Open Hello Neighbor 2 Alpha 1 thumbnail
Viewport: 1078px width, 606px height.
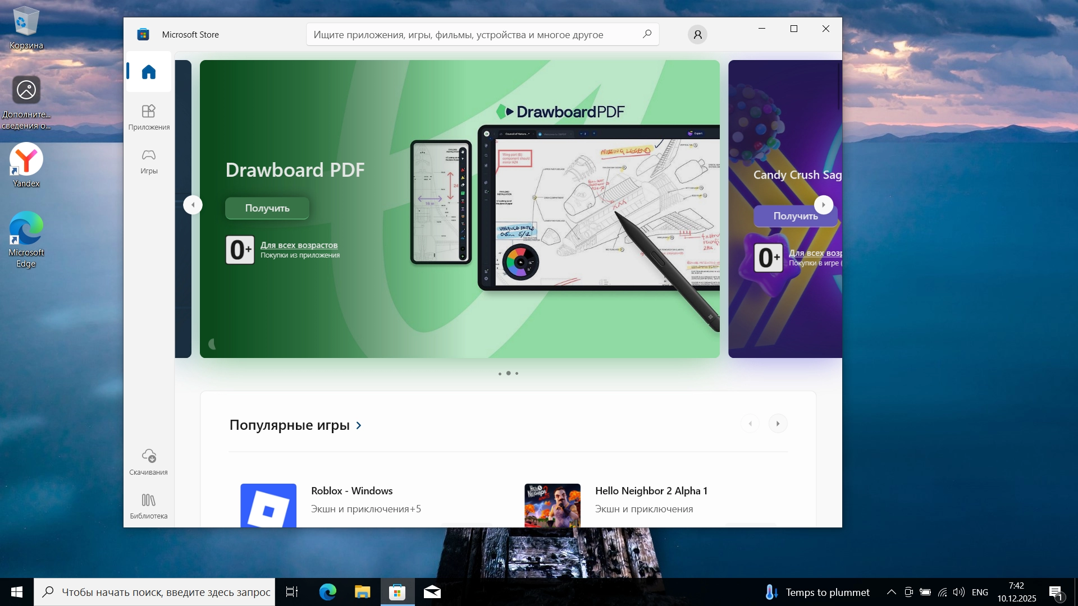pos(552,505)
